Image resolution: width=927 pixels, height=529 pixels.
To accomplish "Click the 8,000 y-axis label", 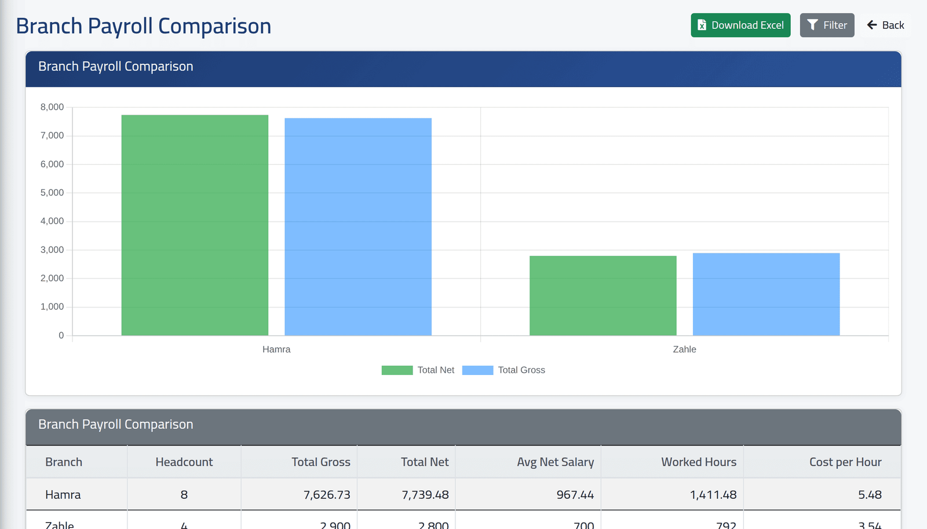I will [x=52, y=107].
